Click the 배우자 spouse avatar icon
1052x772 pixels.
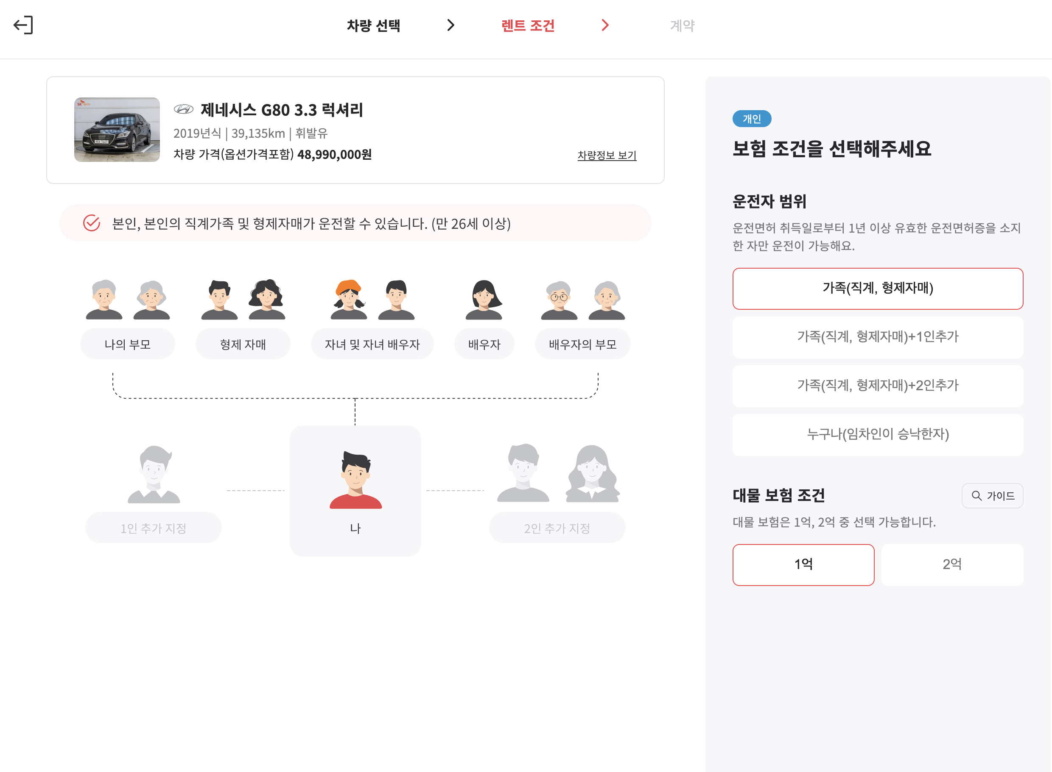coord(484,300)
